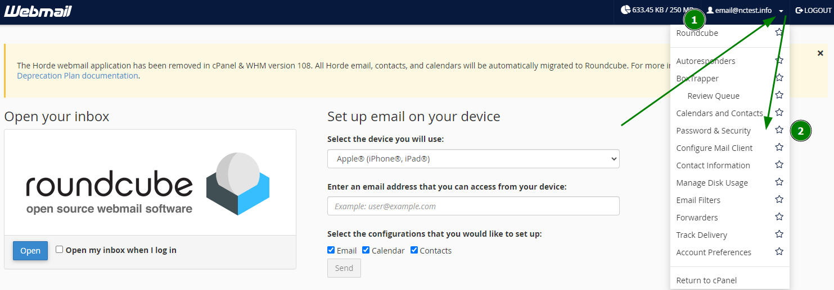Viewport: 834px width, 290px height.
Task: Collapse the email@nctest.info account menu
Action: (x=781, y=11)
